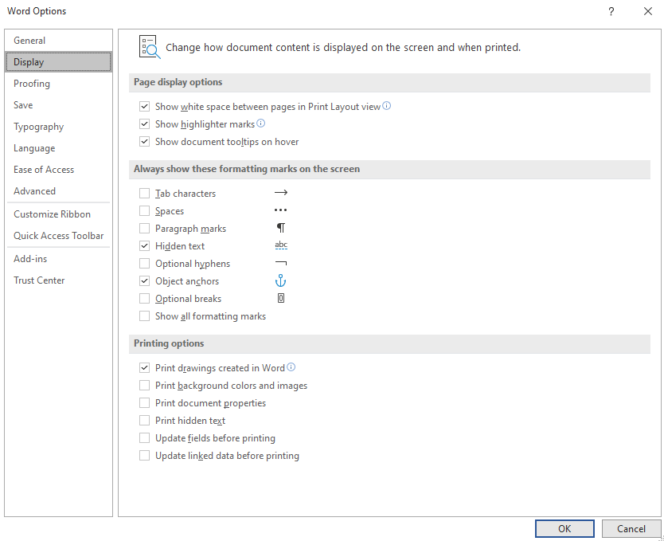Screen dimensions: 664x541
Task: Open the Save options category
Action: click(58, 105)
